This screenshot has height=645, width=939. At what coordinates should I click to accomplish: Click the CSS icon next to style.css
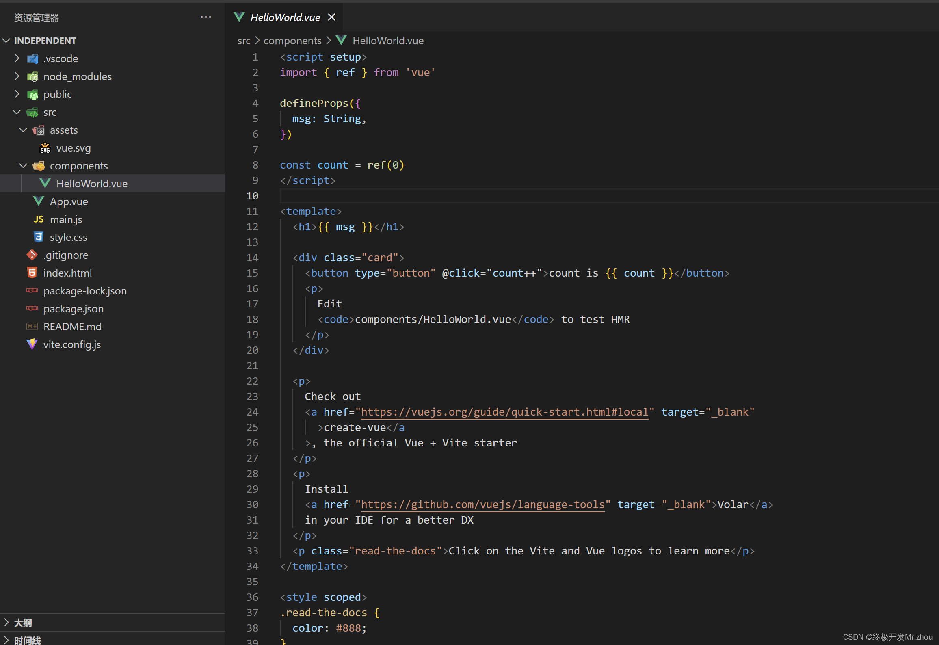pos(39,237)
